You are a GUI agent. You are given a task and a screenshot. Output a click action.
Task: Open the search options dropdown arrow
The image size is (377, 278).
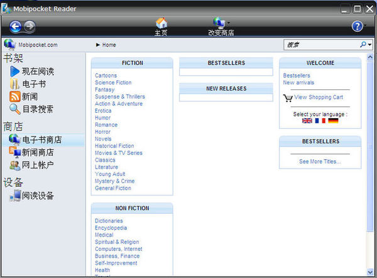tap(369, 45)
